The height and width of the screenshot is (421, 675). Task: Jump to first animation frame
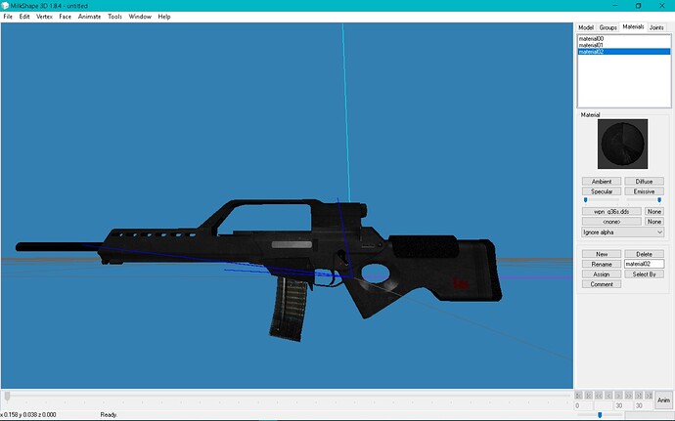[x=579, y=395]
